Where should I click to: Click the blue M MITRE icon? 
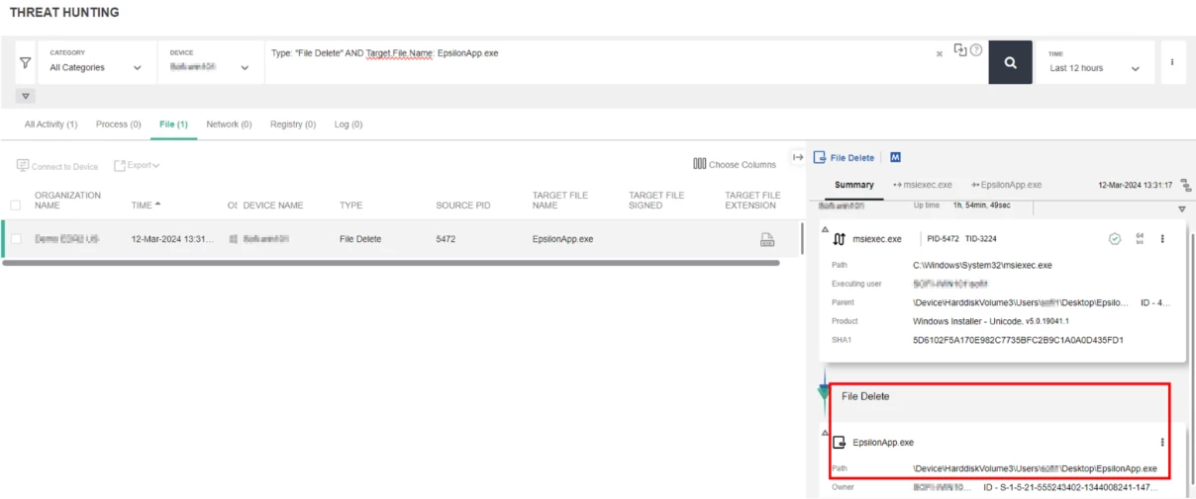tap(895, 157)
